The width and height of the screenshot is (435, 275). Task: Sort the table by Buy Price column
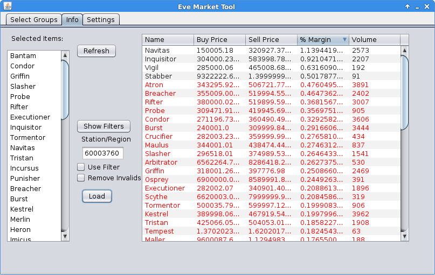click(x=219, y=40)
